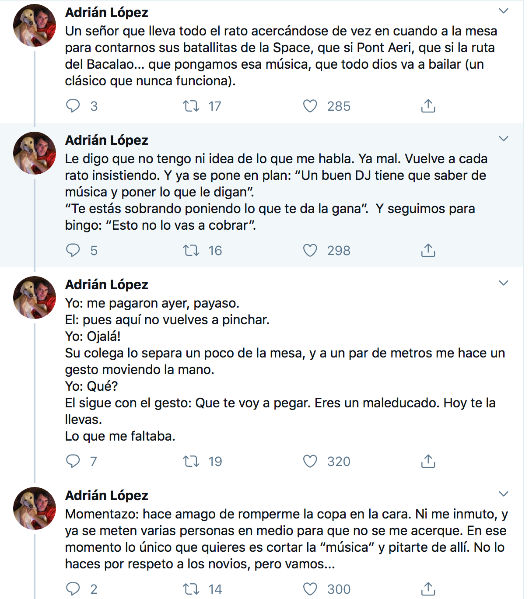
Task: Retweet the tweet with 19 retweets
Action: coord(191,461)
